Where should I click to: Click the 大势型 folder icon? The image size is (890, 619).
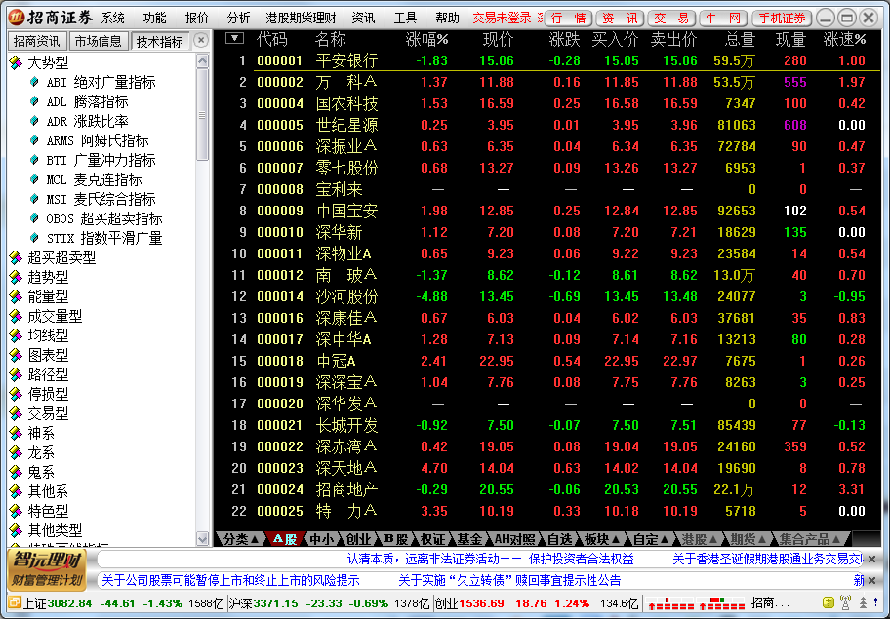tap(16, 62)
